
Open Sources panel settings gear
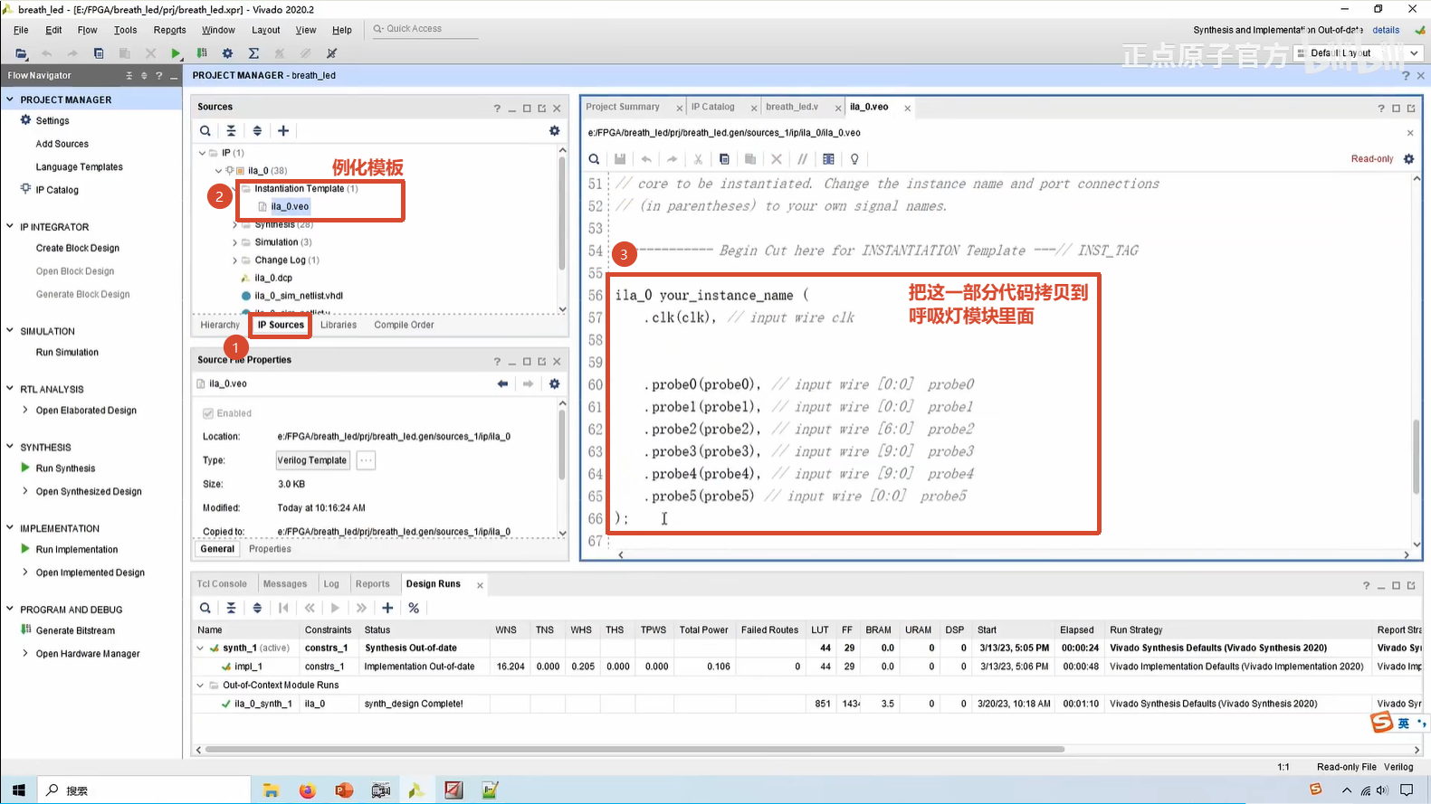555,131
